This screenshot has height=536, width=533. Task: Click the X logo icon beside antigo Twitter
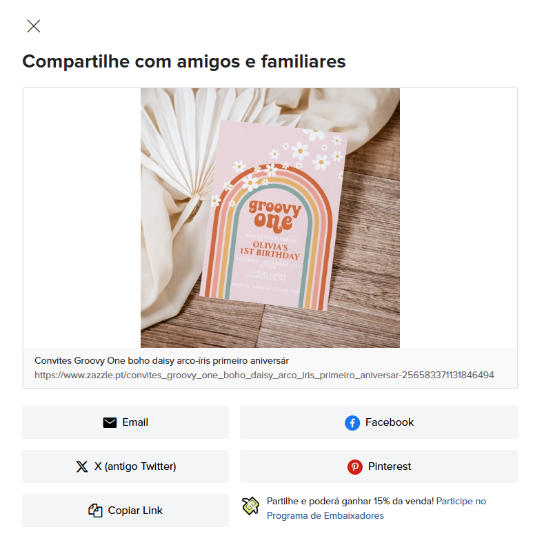pos(82,466)
